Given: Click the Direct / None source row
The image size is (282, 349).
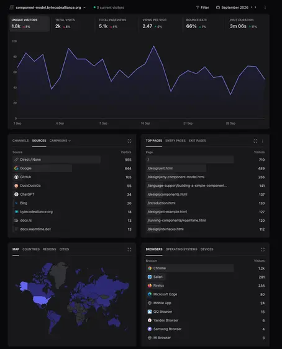Looking at the screenshot, I should [x=72, y=160].
